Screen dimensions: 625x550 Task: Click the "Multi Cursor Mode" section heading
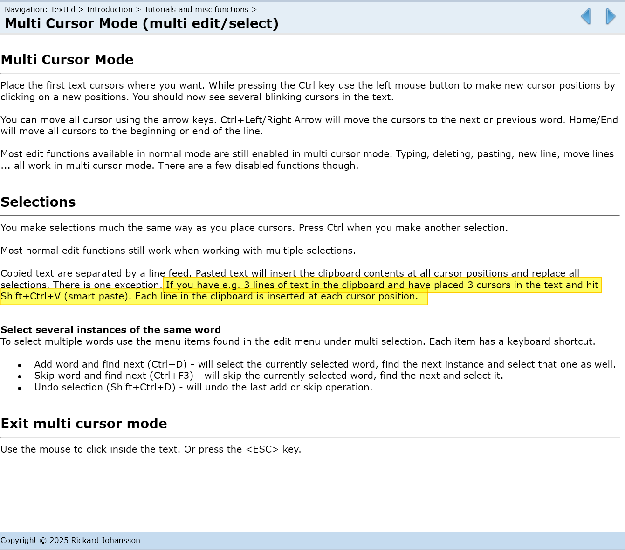pyautogui.click(x=67, y=60)
